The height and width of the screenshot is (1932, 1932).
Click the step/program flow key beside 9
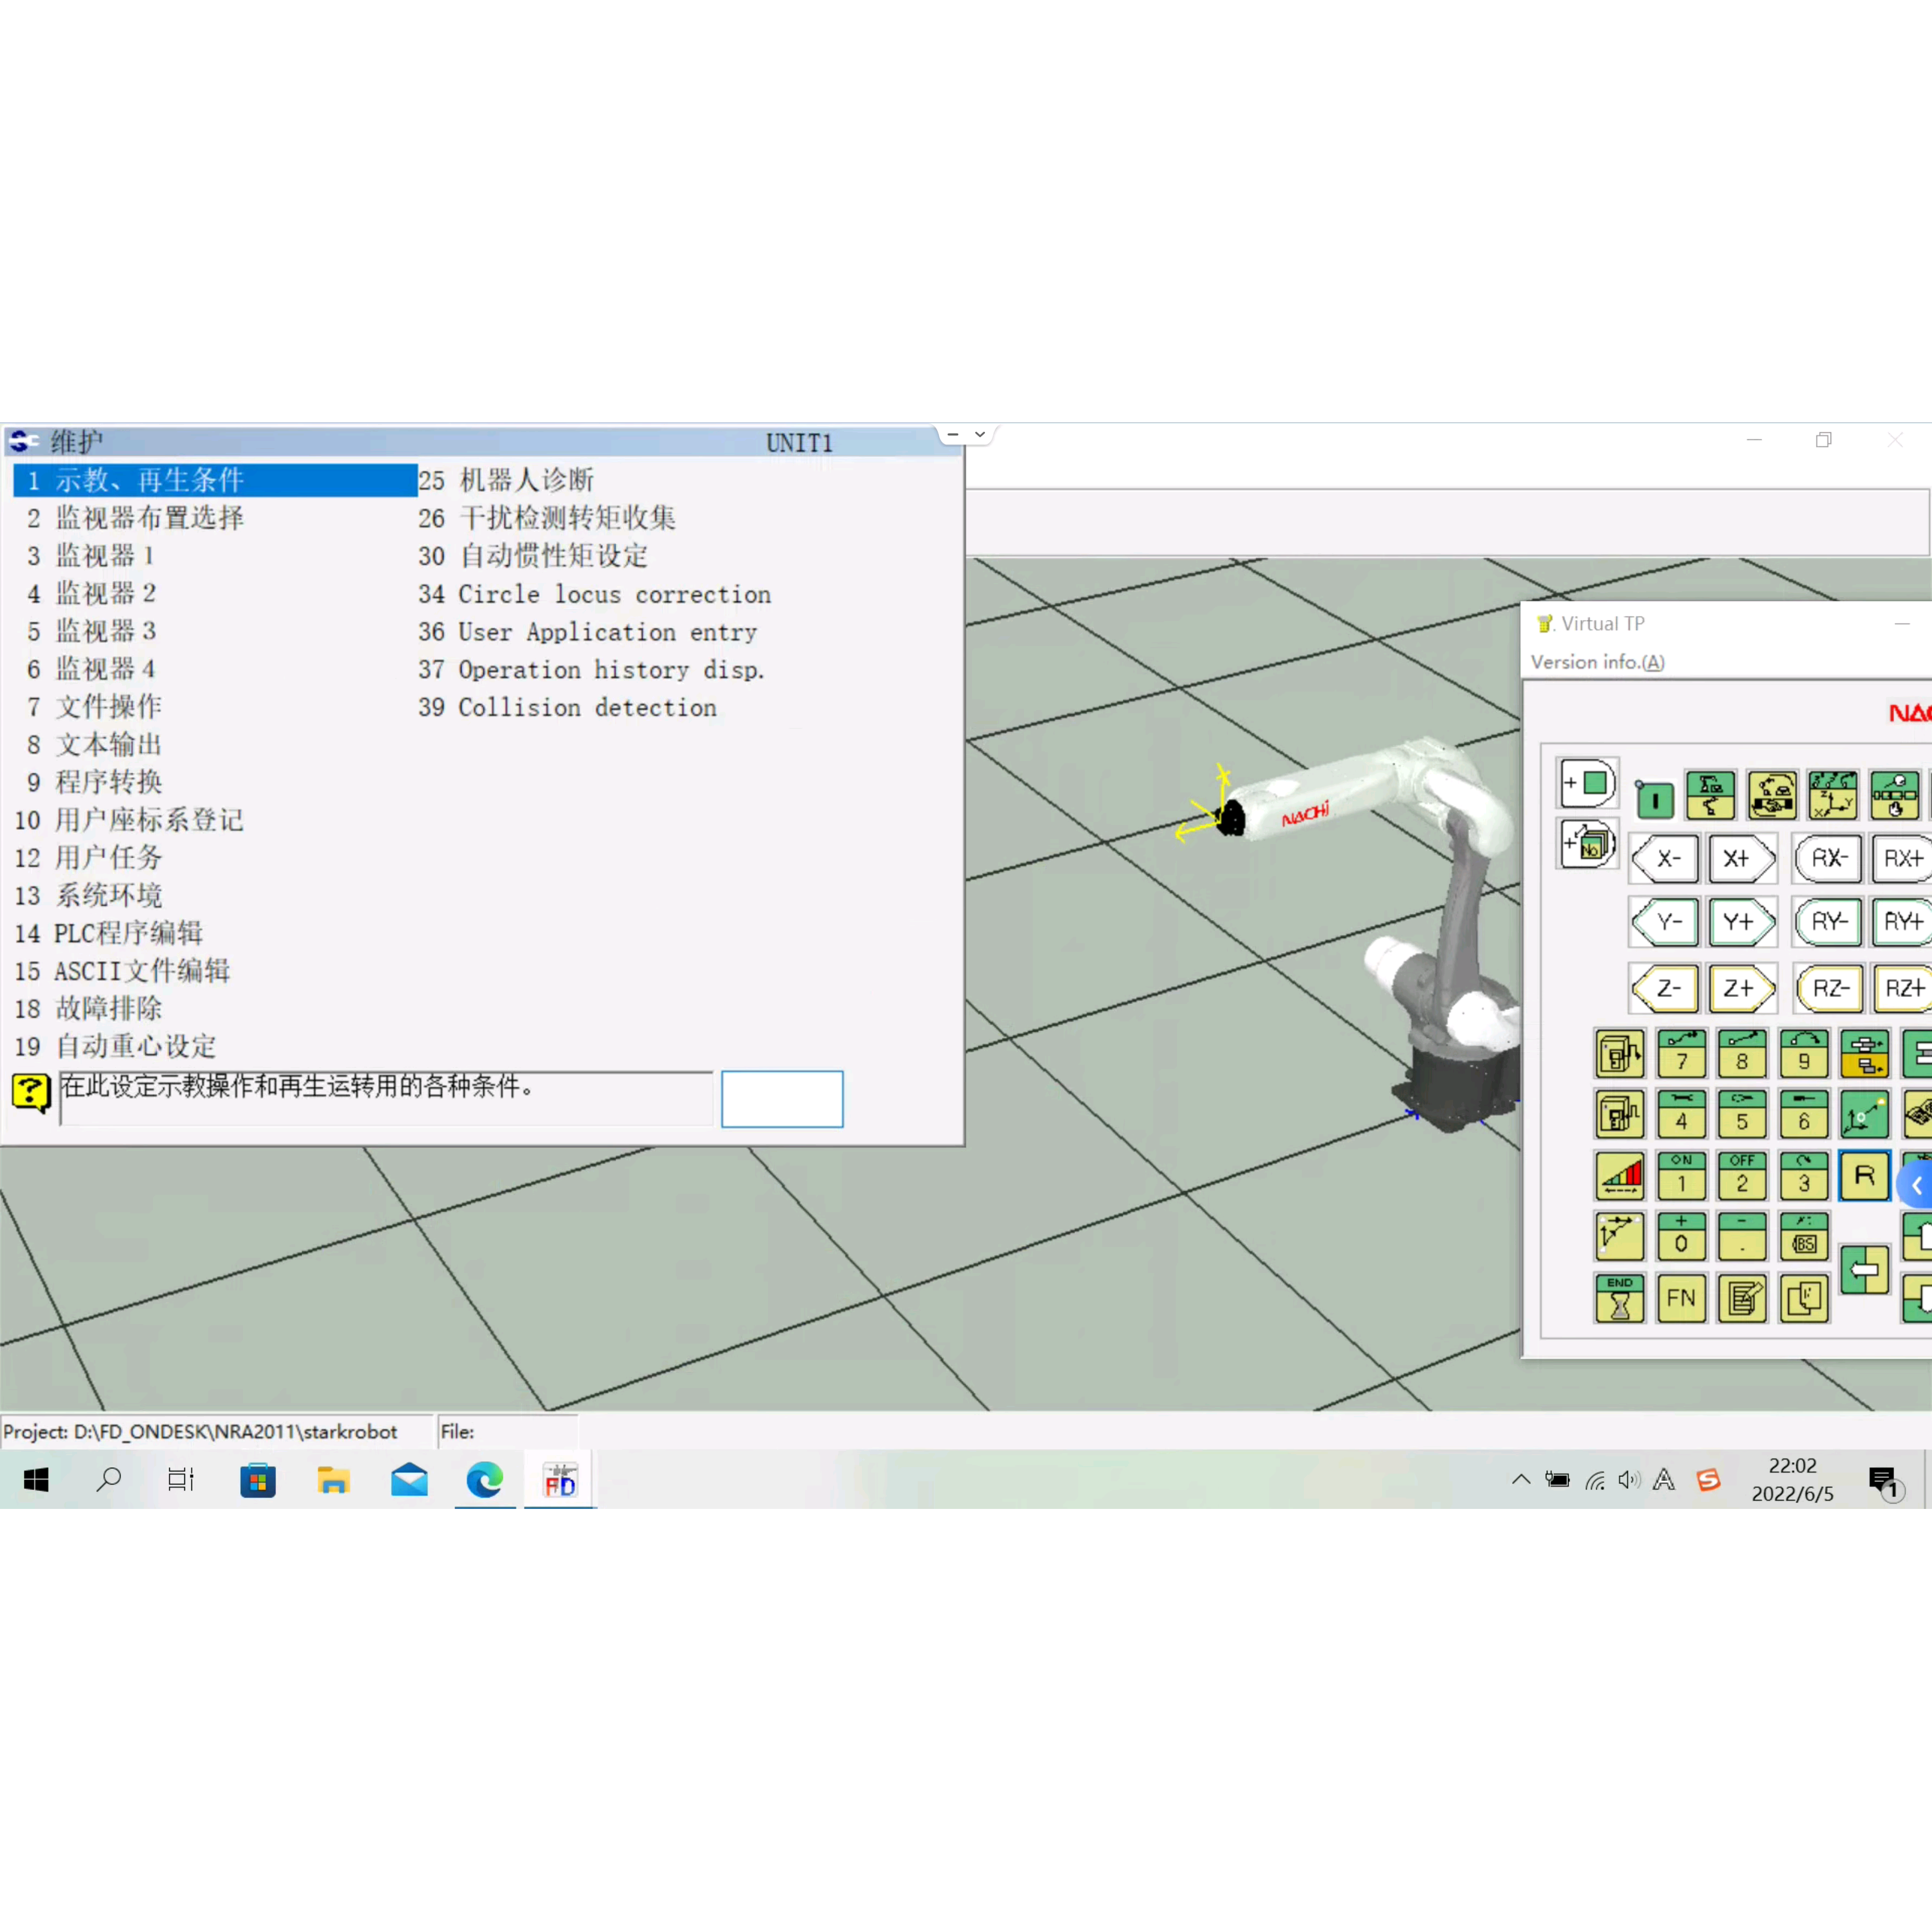pos(1864,1053)
